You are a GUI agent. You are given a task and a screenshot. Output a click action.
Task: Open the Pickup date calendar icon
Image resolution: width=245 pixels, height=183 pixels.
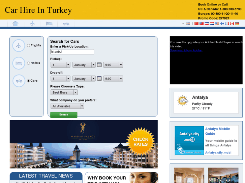(x=99, y=64)
